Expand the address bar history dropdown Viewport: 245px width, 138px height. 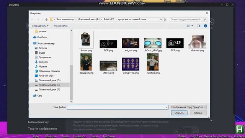161,20
